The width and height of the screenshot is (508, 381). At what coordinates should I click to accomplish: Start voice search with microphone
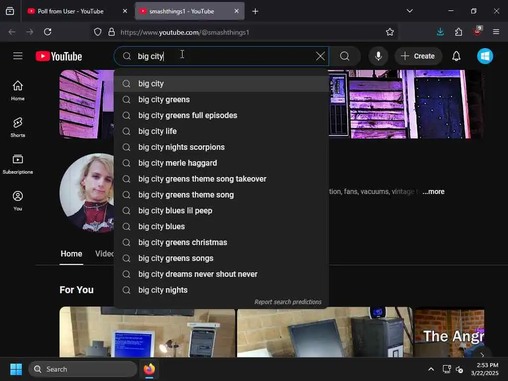[378, 56]
